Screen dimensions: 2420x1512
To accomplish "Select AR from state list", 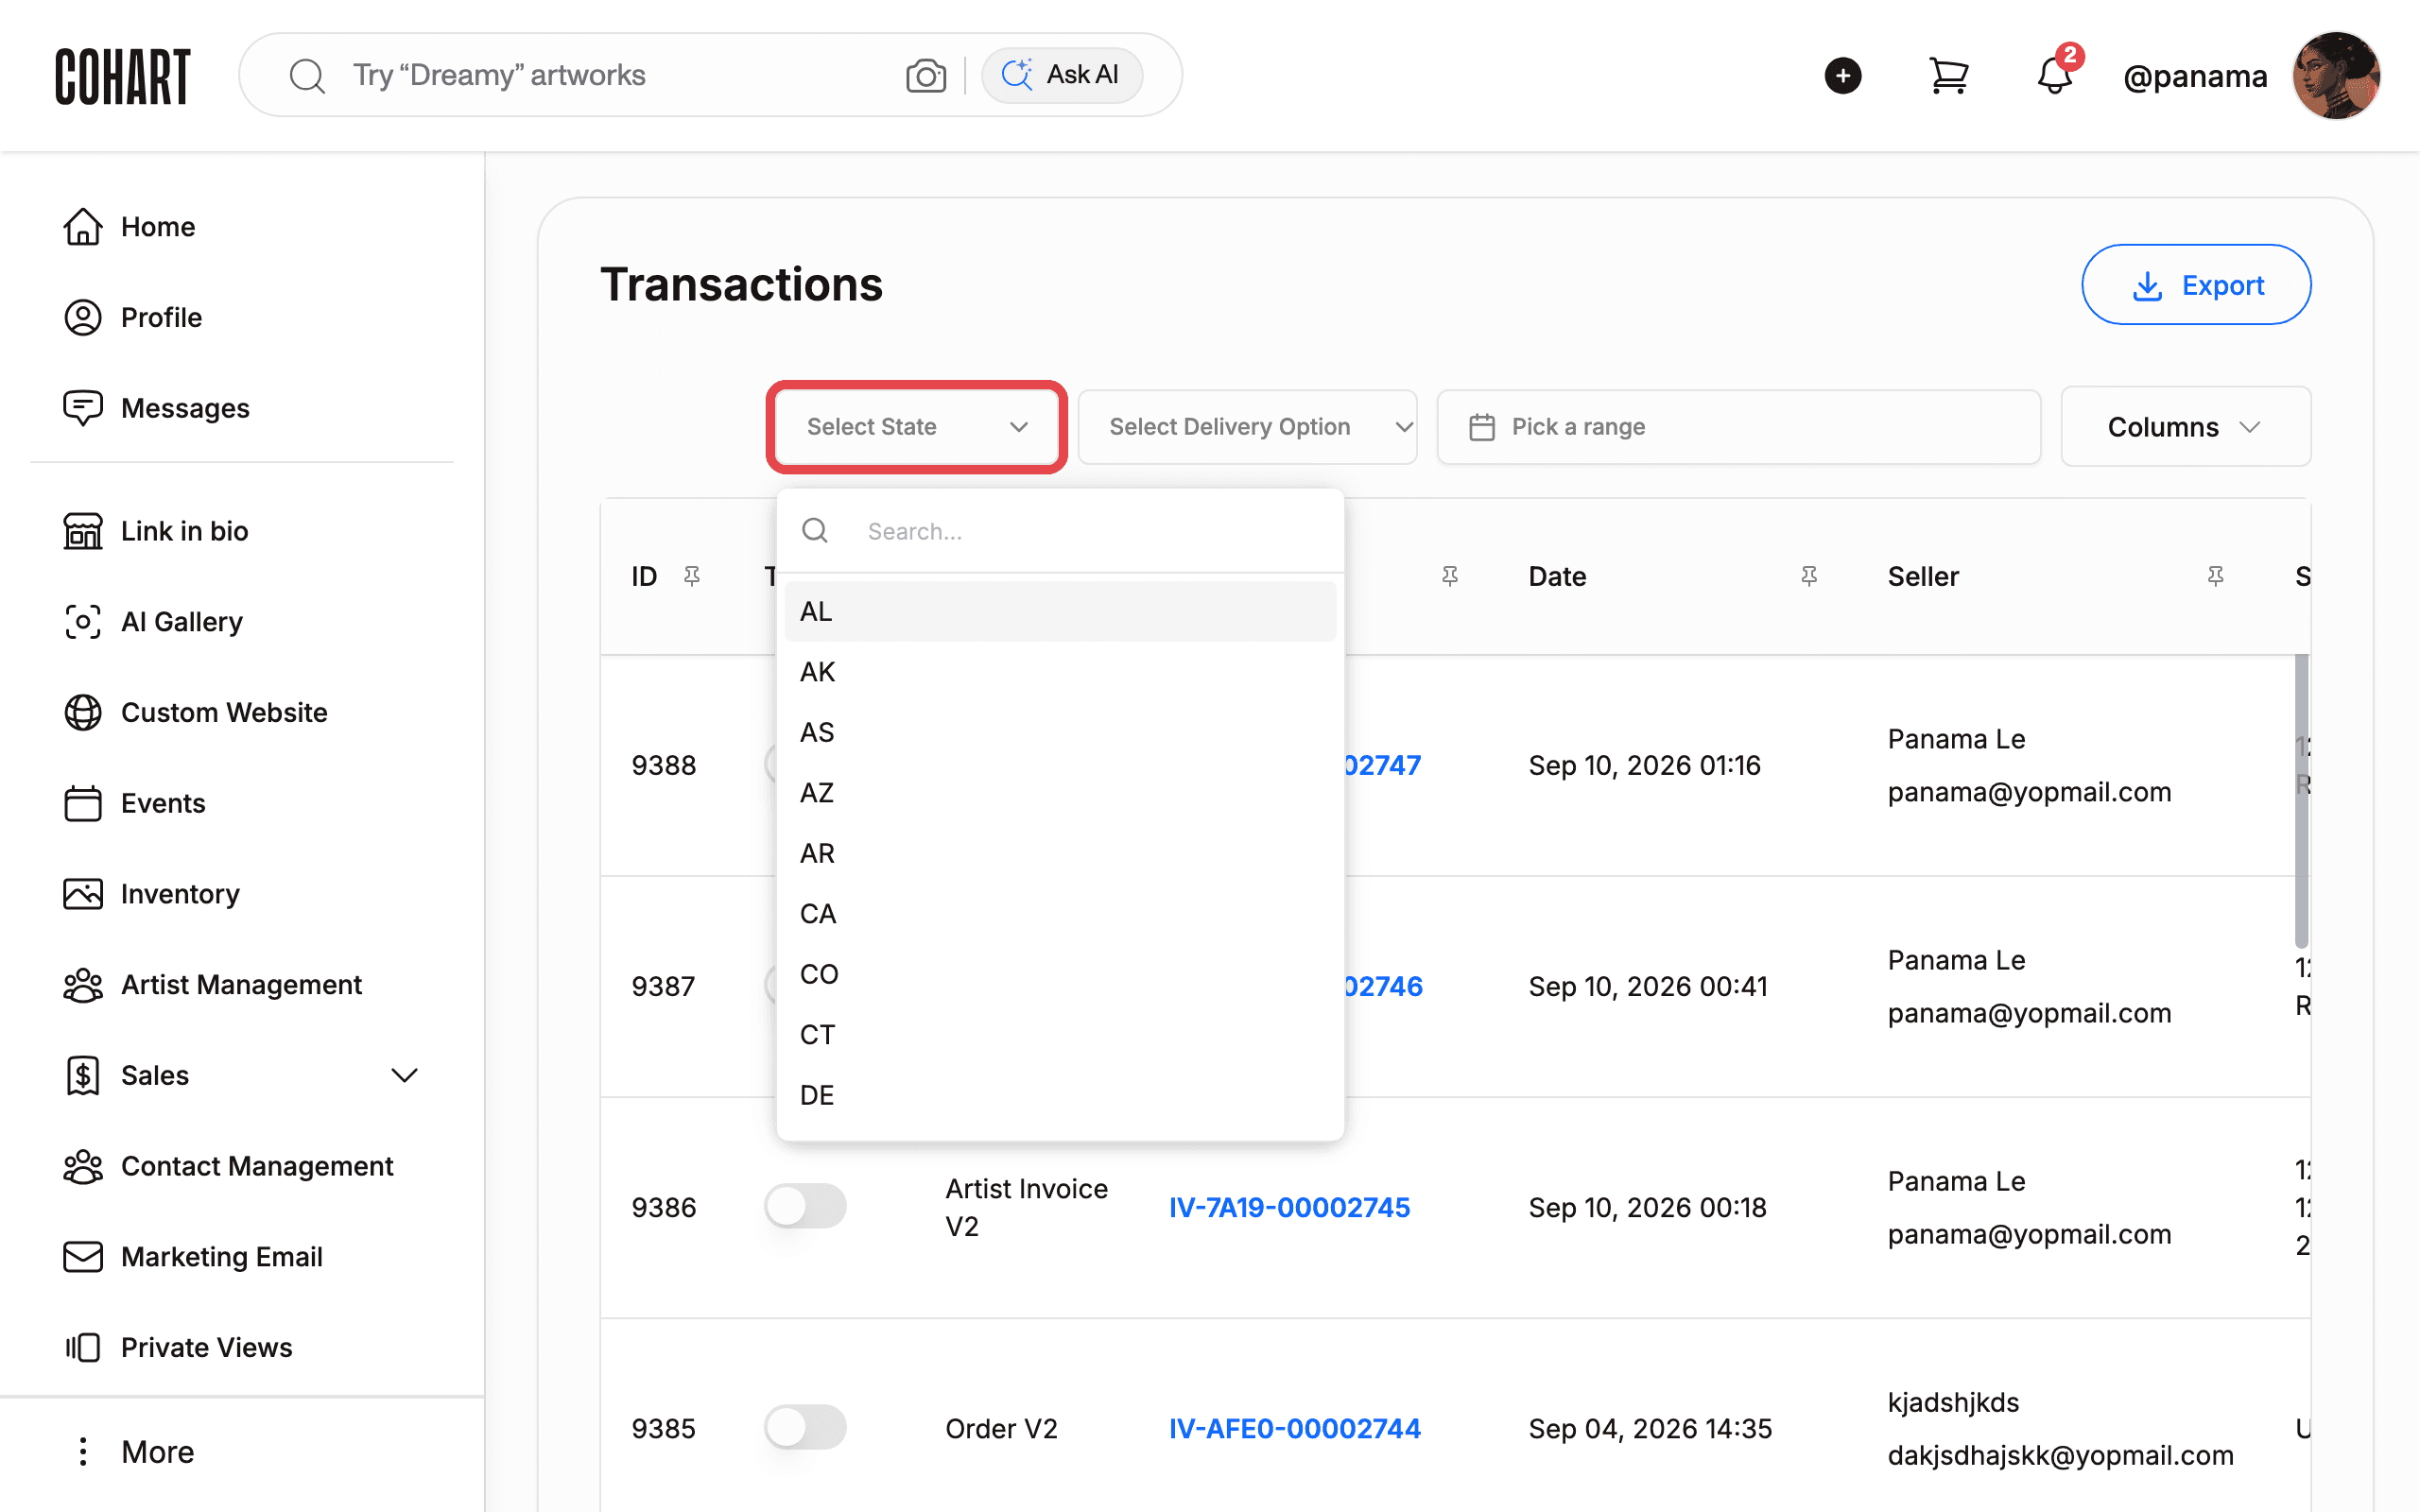I will pos(1060,853).
